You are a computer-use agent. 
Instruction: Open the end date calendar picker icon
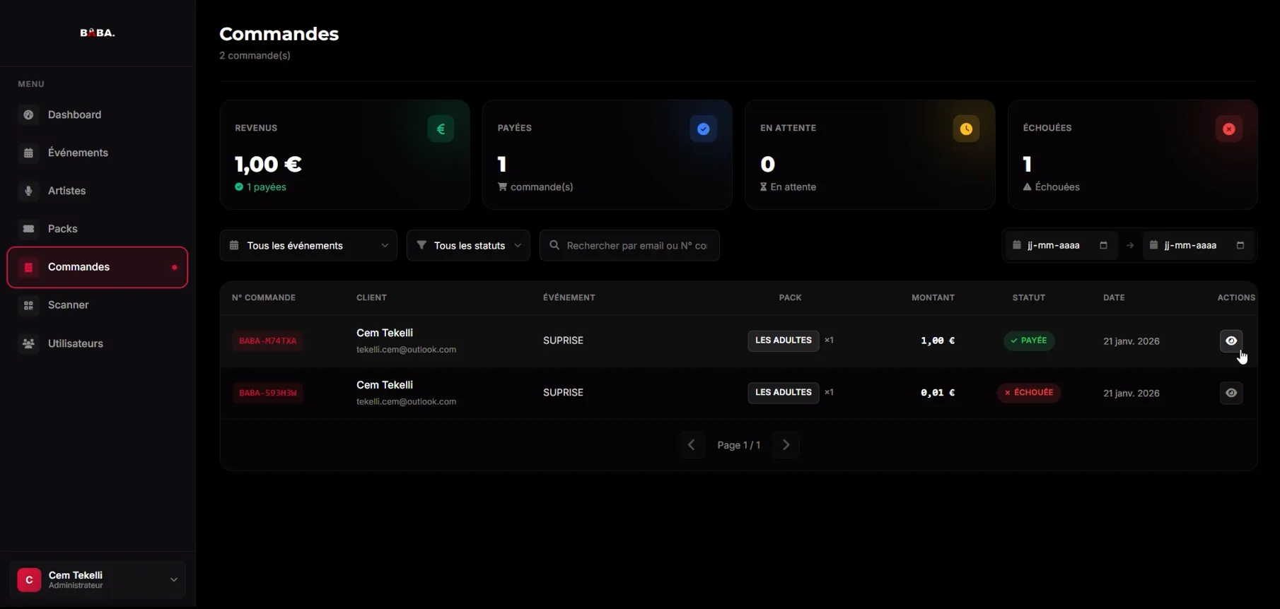(1240, 245)
